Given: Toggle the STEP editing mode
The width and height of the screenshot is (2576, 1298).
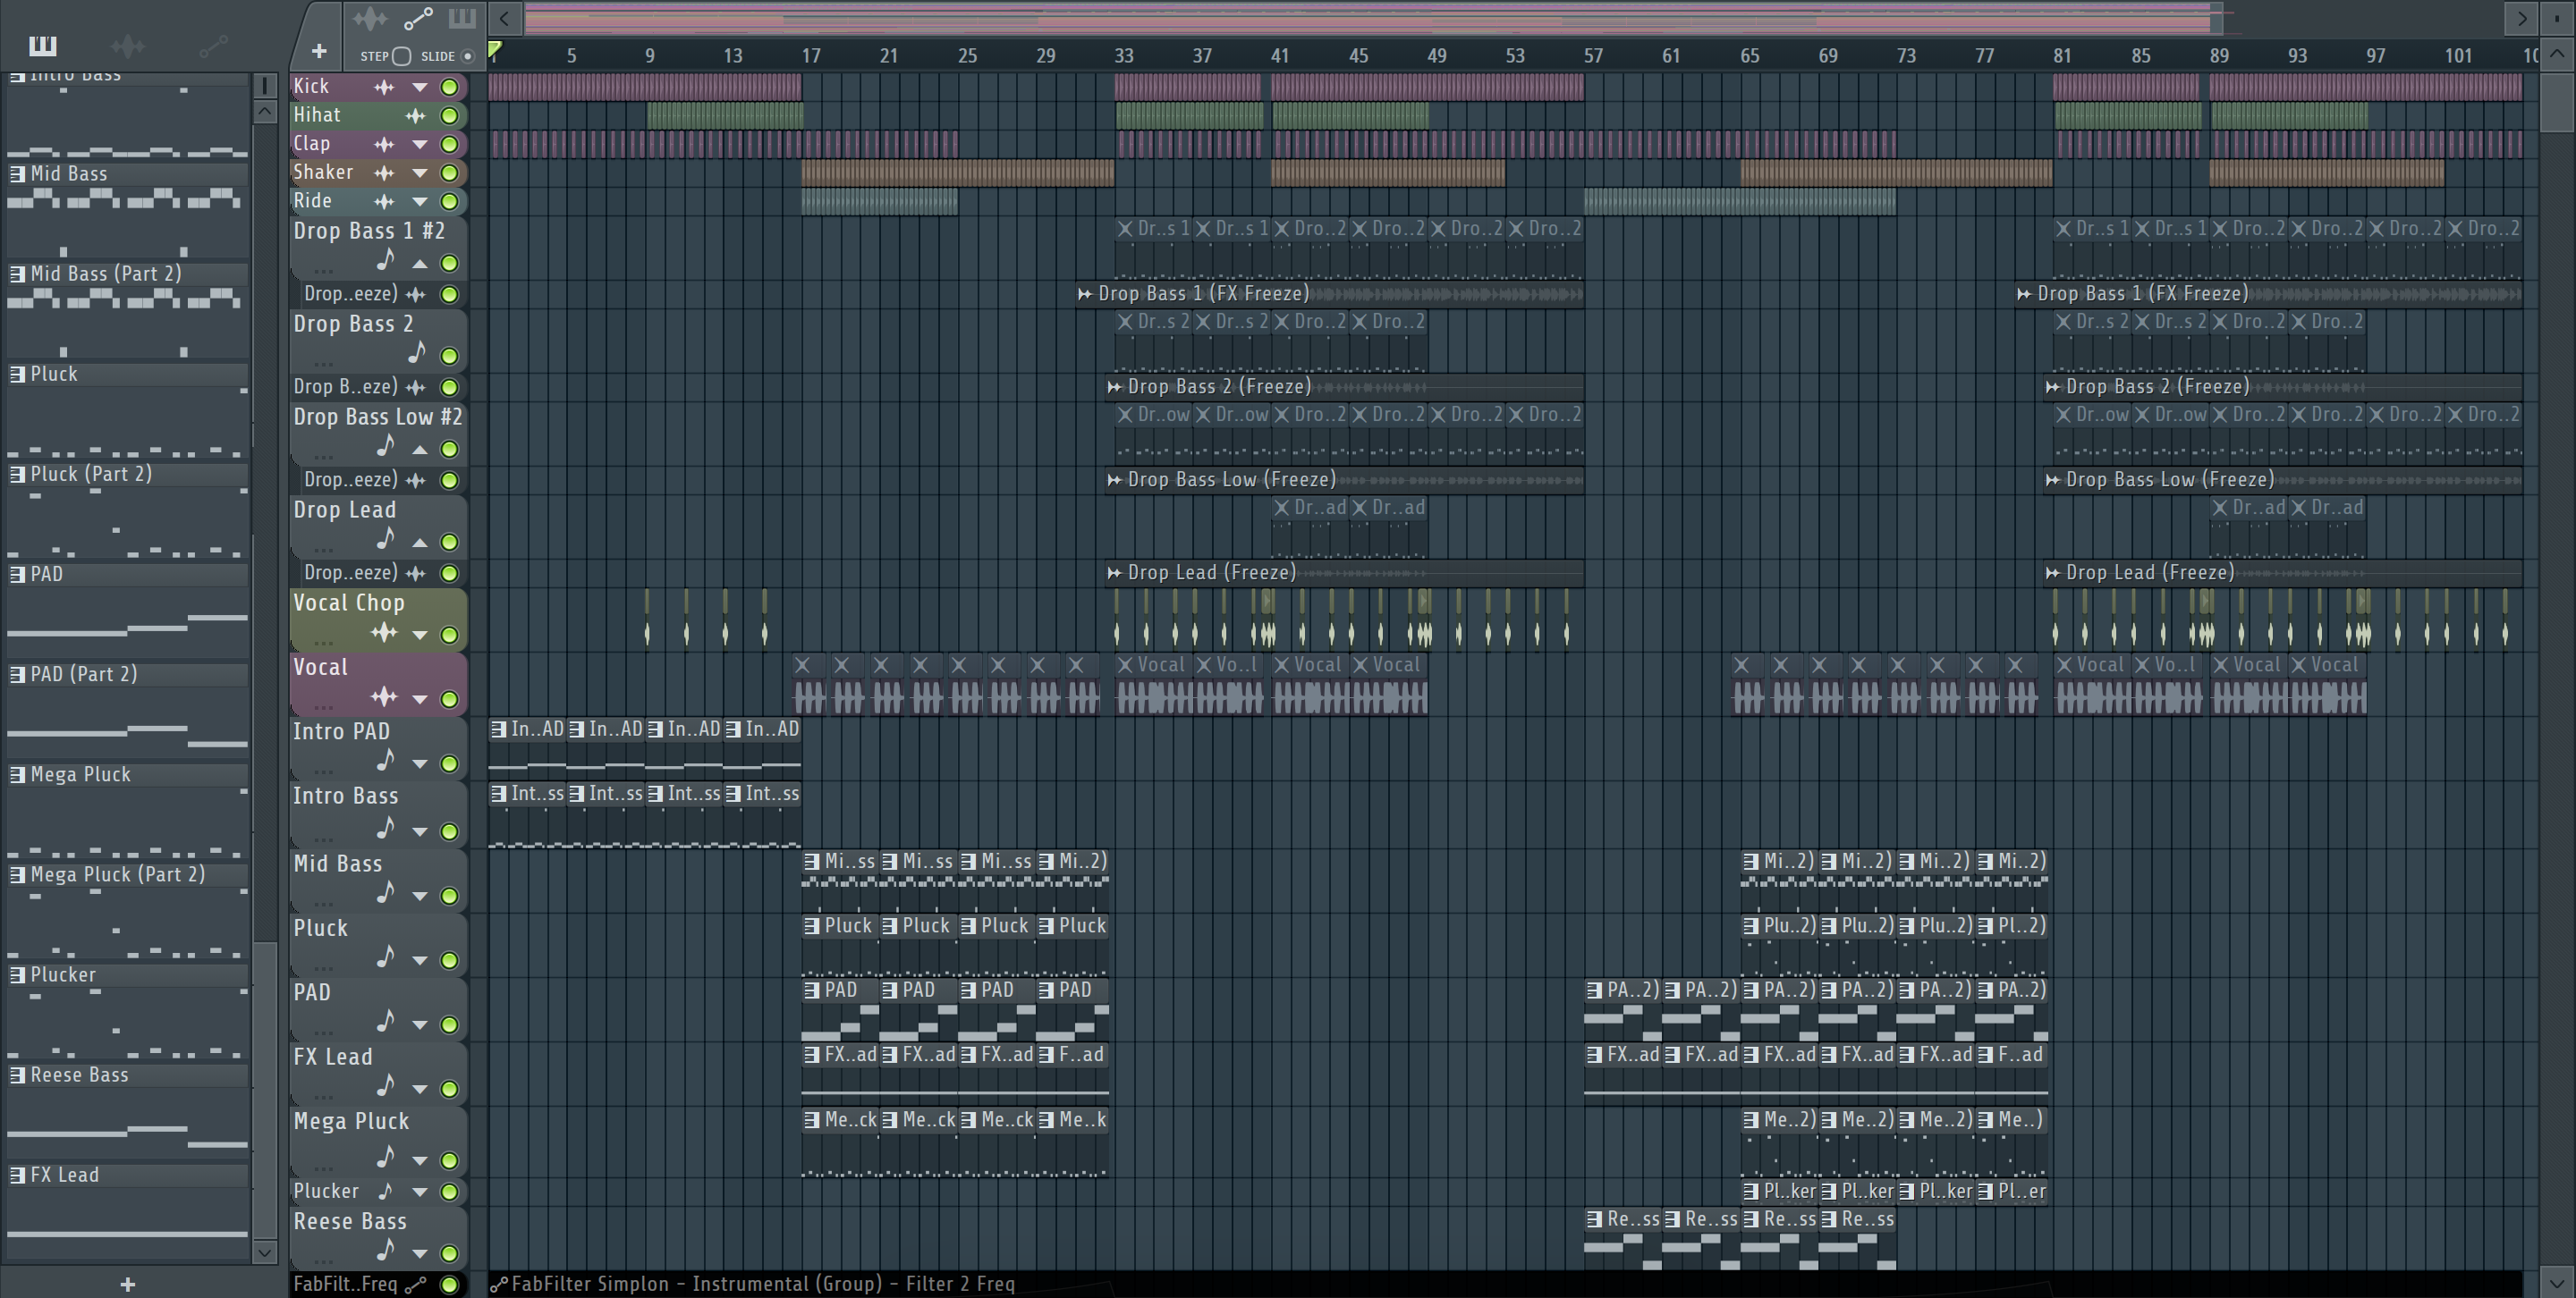Looking at the screenshot, I should point(401,56).
